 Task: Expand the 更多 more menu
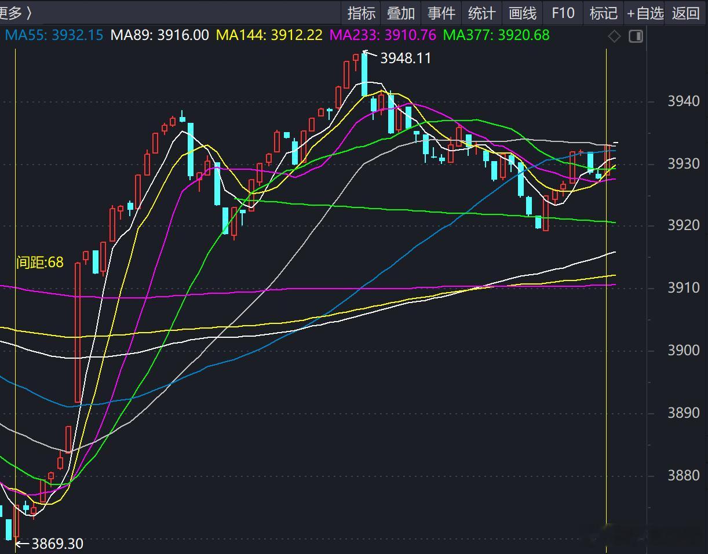[15, 13]
